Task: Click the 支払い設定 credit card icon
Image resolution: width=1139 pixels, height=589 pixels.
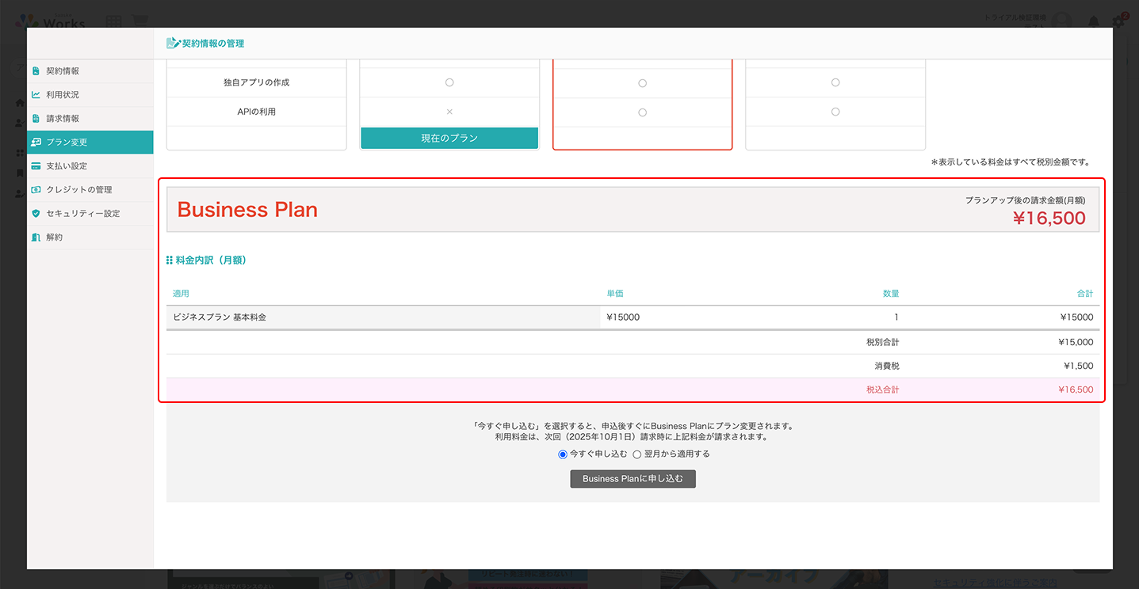Action: 36,166
